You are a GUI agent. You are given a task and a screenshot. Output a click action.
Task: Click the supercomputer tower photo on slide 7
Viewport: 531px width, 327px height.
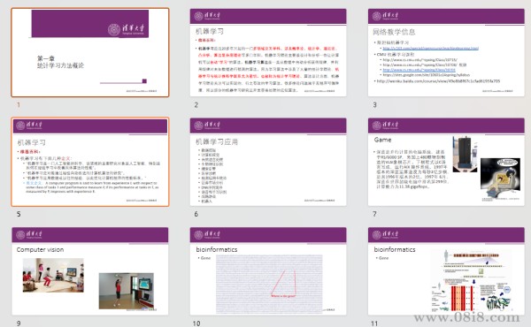(x=465, y=154)
